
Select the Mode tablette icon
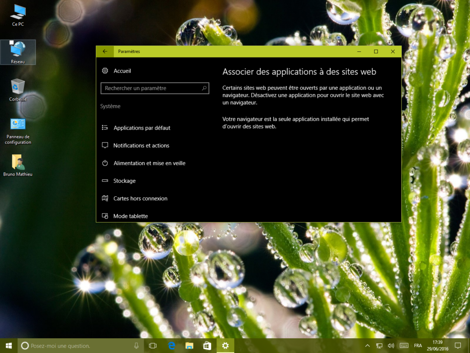(x=105, y=216)
